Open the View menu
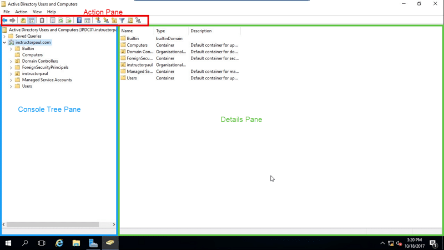Viewport: 444px width, 250px height. tap(37, 12)
